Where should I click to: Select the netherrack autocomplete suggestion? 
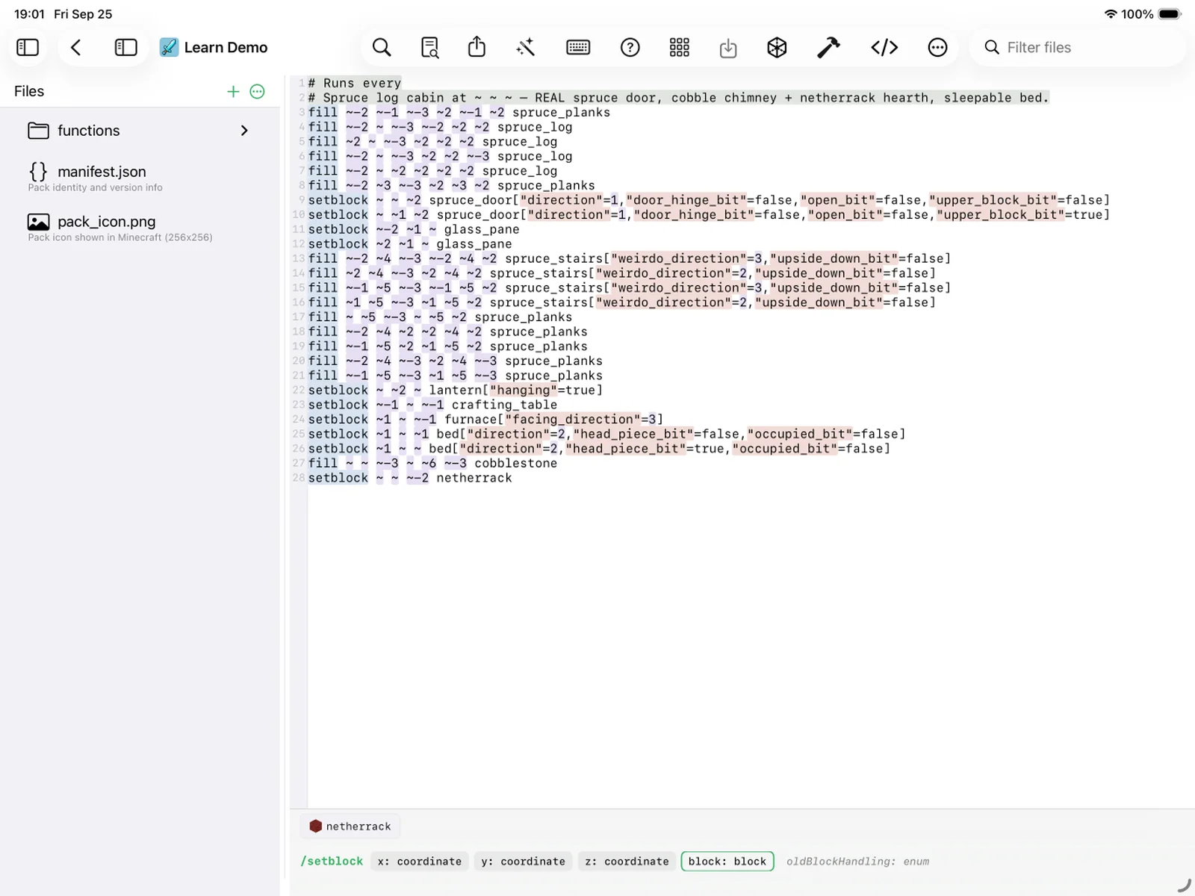(350, 827)
